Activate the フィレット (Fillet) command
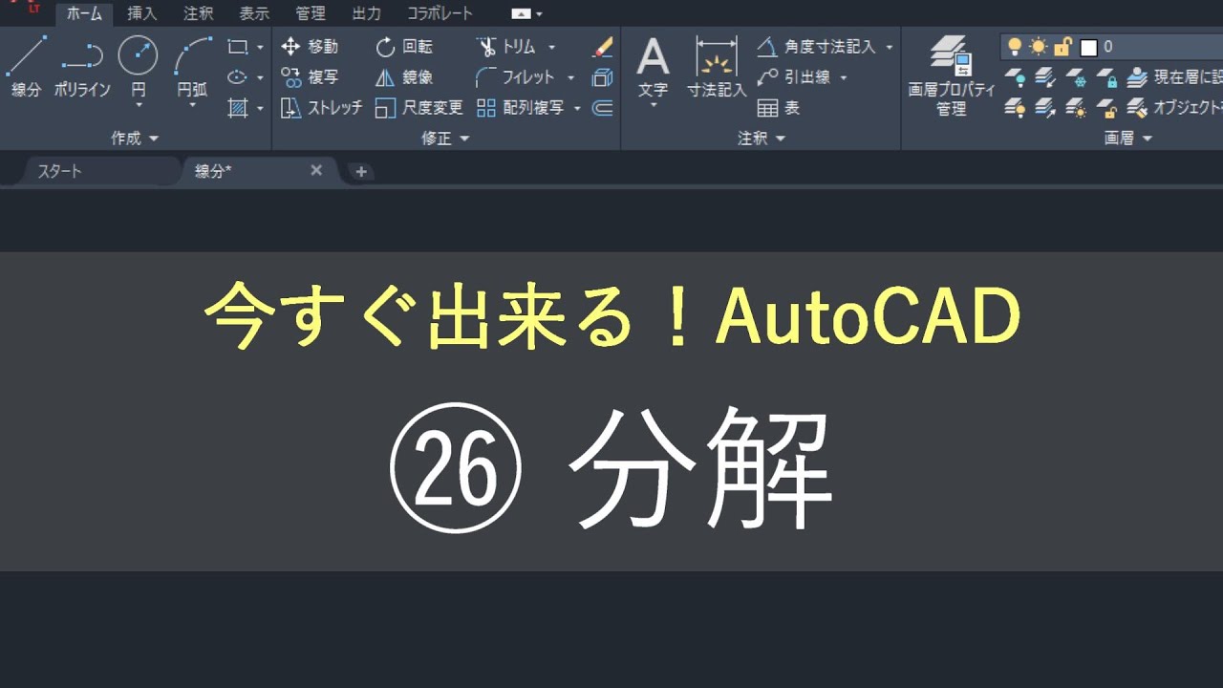Viewport: 1223px width, 688px height. (x=515, y=77)
